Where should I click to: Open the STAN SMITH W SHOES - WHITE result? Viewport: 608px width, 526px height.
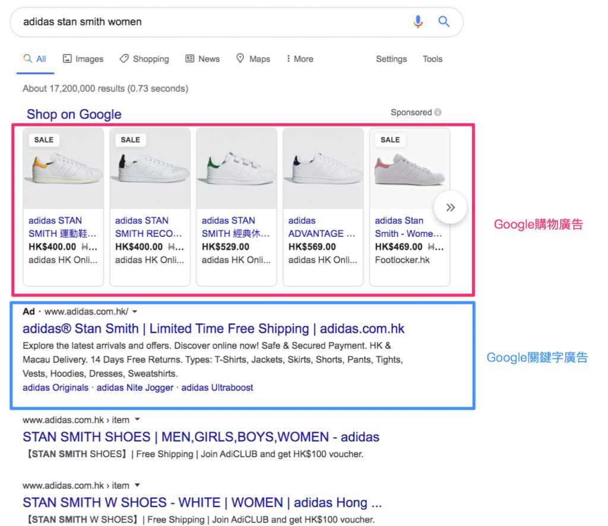tap(202, 502)
